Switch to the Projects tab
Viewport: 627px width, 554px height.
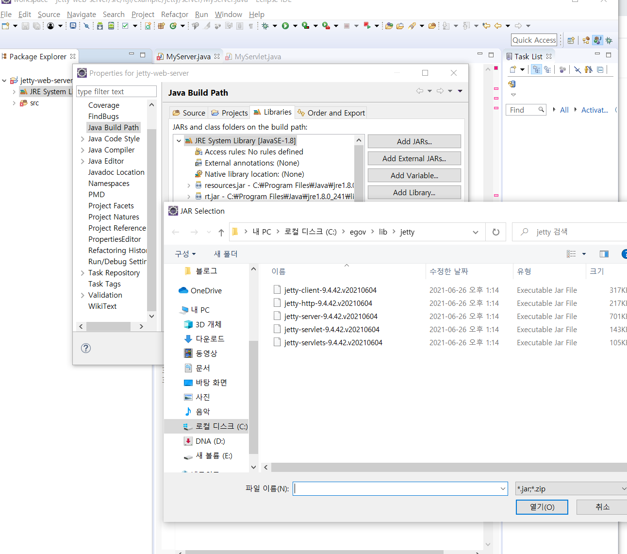pyautogui.click(x=230, y=113)
